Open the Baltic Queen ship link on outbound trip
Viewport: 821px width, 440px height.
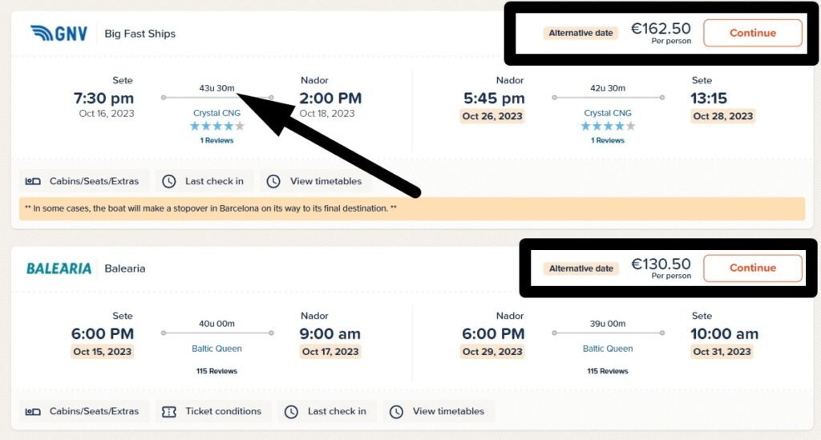(x=216, y=349)
